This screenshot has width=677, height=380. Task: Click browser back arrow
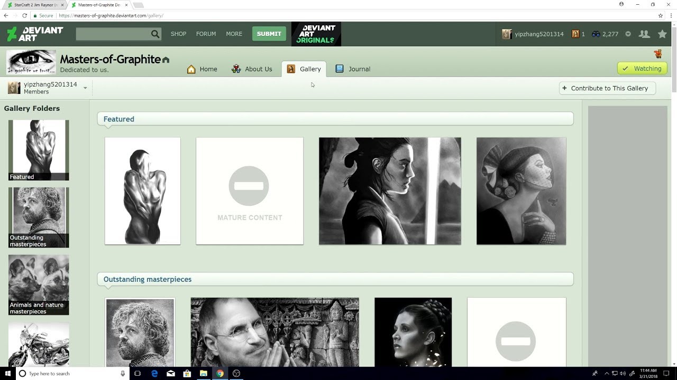[6, 16]
